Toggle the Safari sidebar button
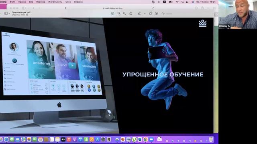 pyautogui.click(x=24, y=8)
